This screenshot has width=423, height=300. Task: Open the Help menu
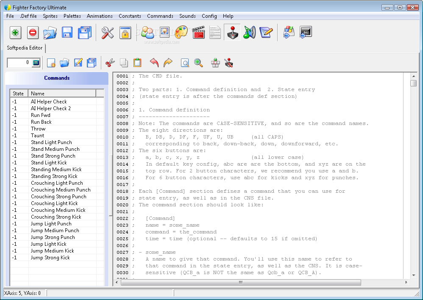(x=228, y=16)
